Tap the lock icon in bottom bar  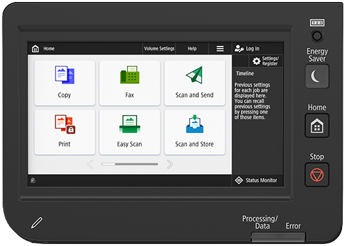click(33, 180)
